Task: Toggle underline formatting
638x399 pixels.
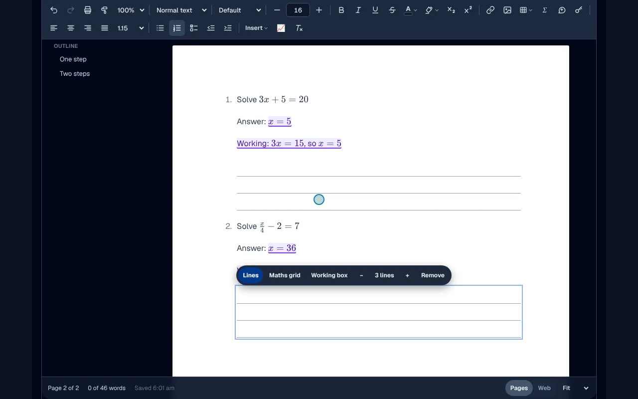Action: [375, 10]
